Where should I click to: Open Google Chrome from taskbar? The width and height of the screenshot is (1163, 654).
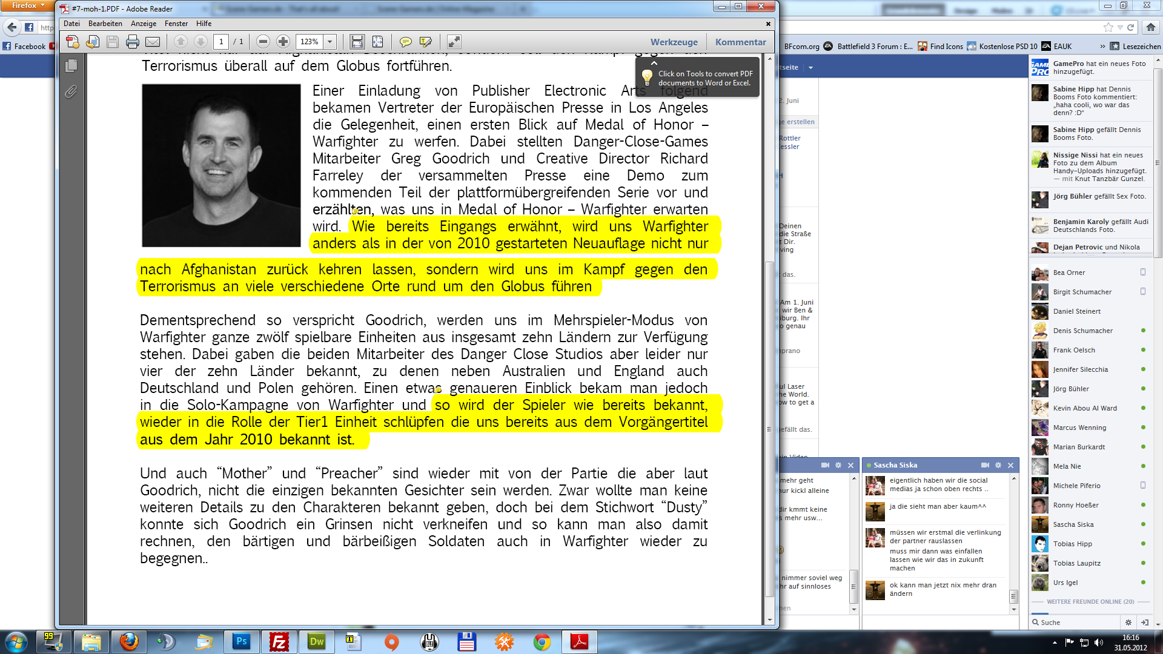click(x=542, y=642)
